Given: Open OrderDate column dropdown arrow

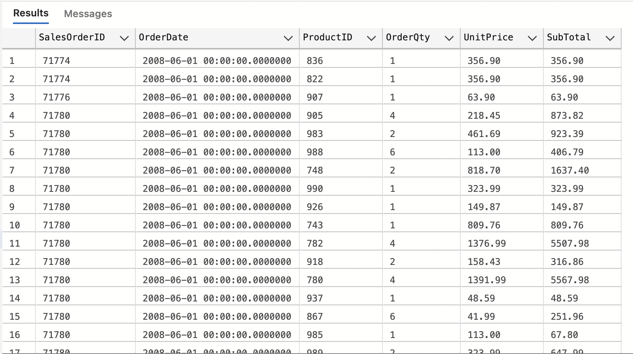Looking at the screenshot, I should (x=288, y=38).
